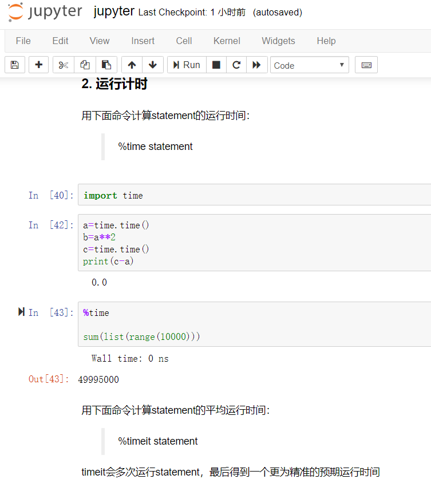Move selected cell up
Viewport: 431px width, 491px height.
(132, 65)
